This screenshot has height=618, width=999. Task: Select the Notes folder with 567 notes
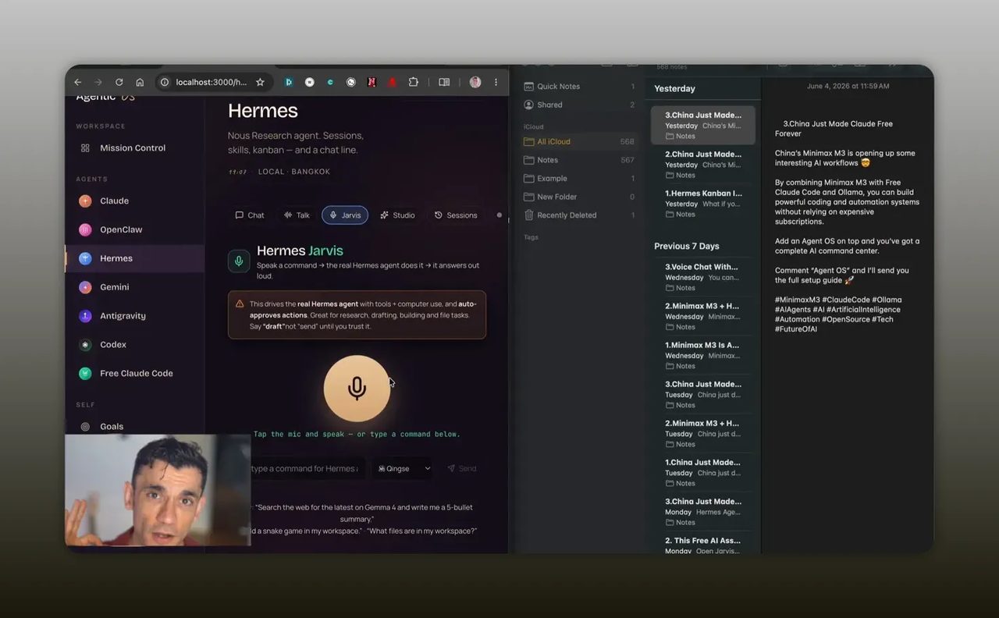[x=579, y=160]
